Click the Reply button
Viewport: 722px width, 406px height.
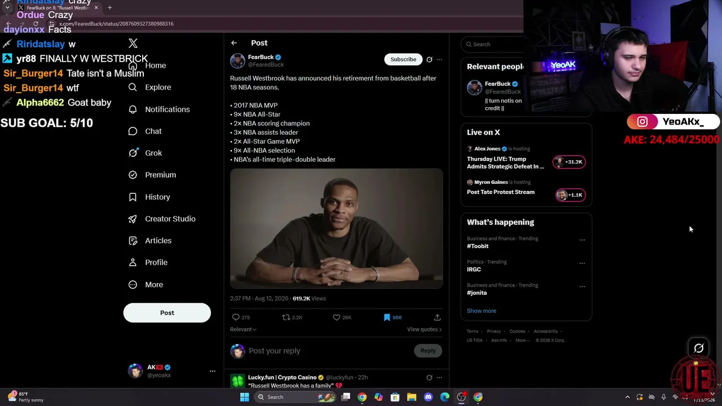click(x=428, y=351)
